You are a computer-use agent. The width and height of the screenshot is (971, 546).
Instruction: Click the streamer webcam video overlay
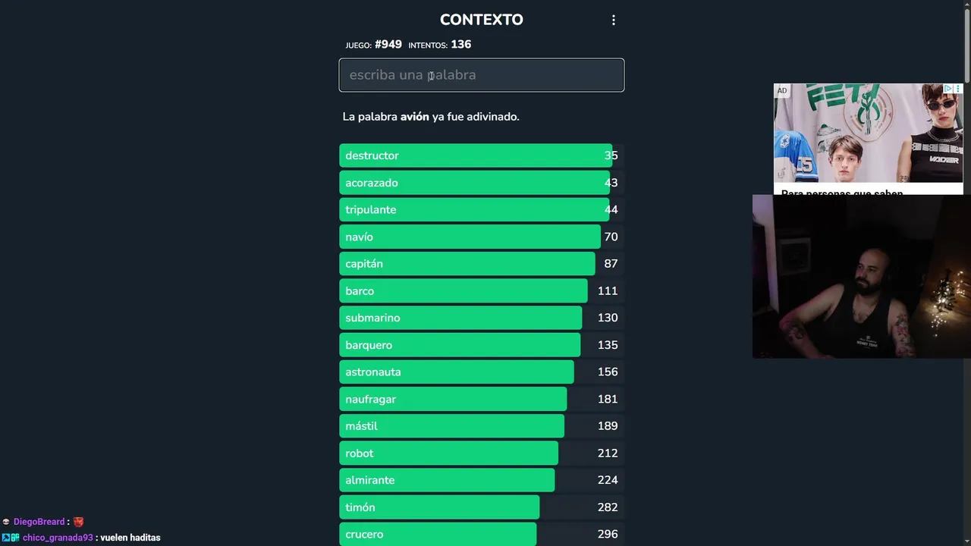click(861, 277)
